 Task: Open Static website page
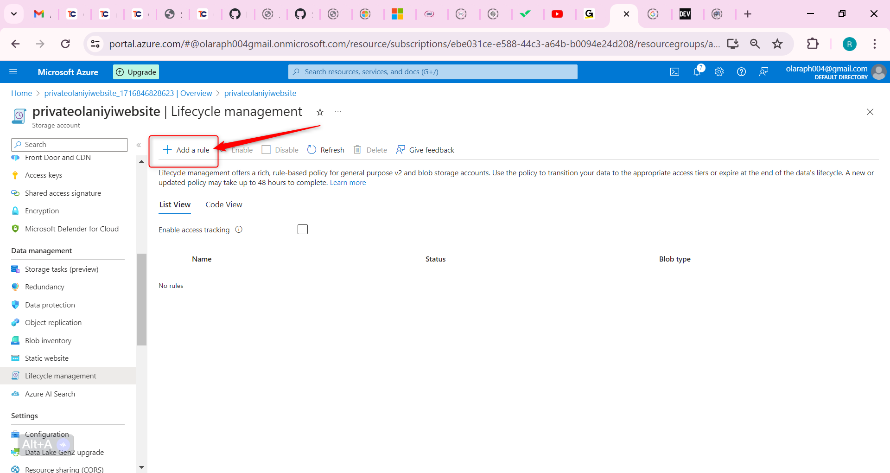47,358
